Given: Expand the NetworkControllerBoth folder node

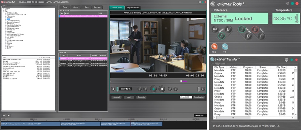Looking at the screenshot, I should (6, 36).
